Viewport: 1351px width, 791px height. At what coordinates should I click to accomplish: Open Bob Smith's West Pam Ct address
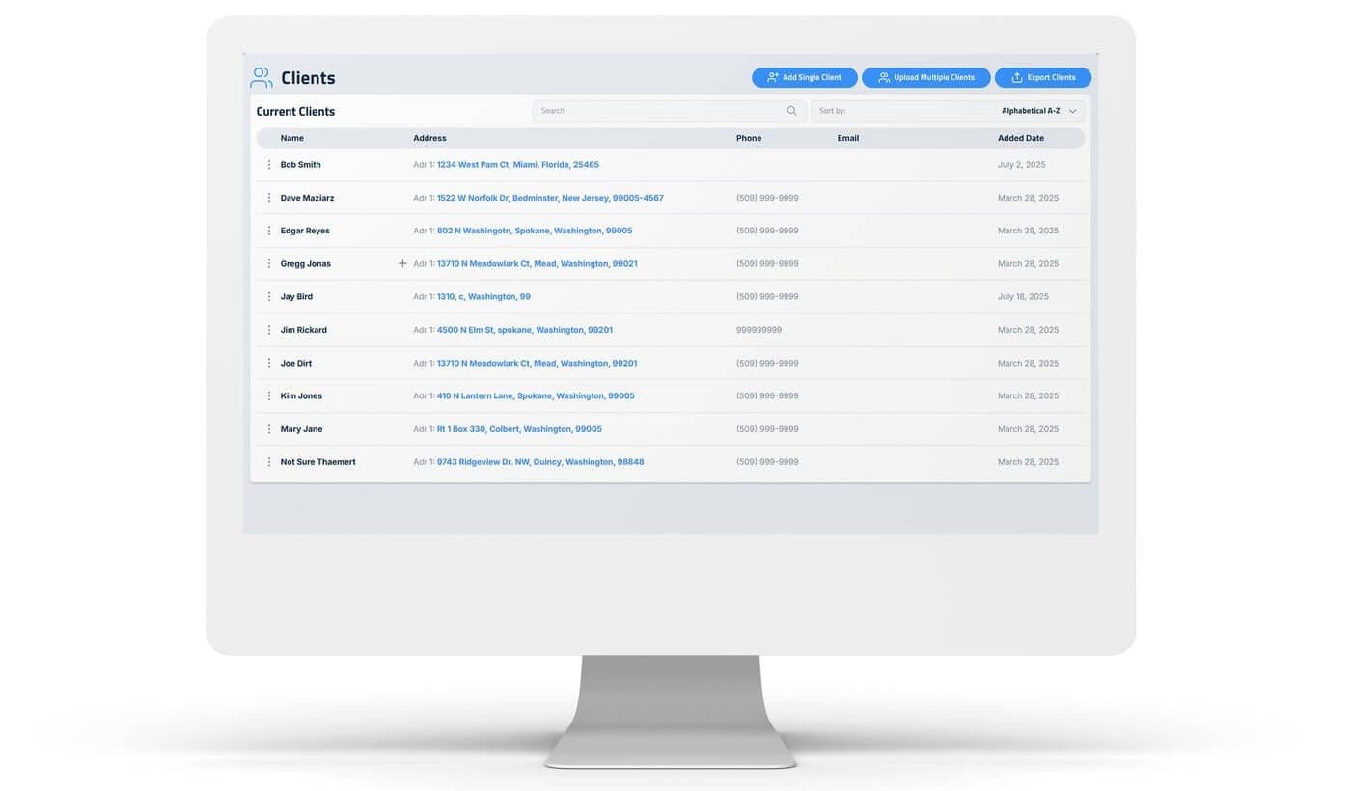[517, 165]
